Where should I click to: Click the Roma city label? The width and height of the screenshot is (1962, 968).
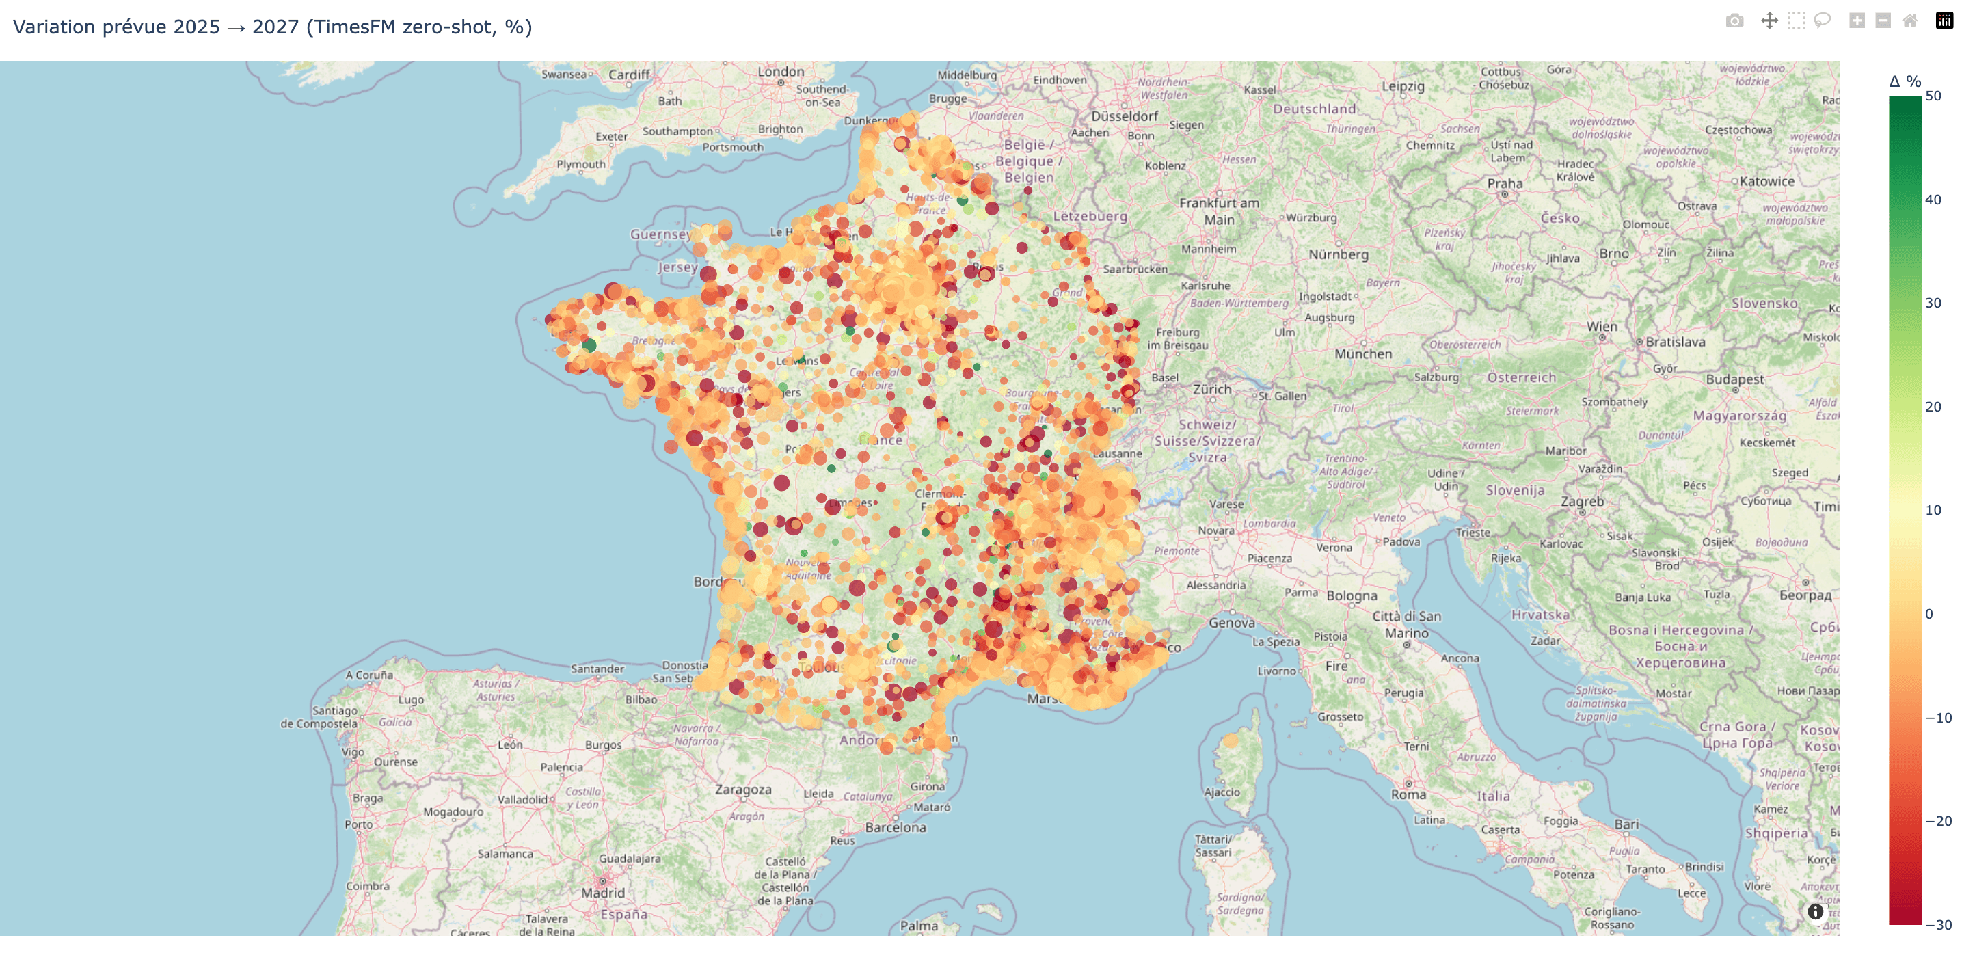point(1408,794)
